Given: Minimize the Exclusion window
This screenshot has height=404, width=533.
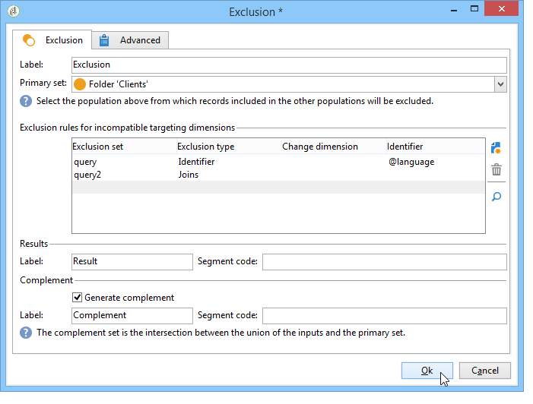Looking at the screenshot, I should 453,10.
